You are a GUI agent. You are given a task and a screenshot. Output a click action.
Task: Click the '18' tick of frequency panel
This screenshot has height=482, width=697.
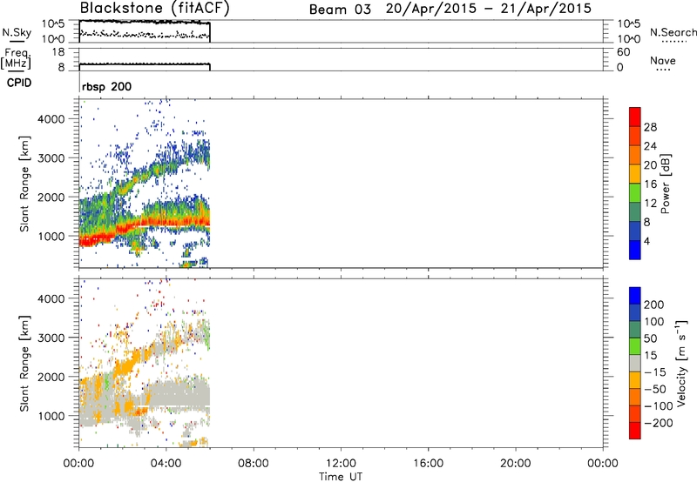click(58, 52)
